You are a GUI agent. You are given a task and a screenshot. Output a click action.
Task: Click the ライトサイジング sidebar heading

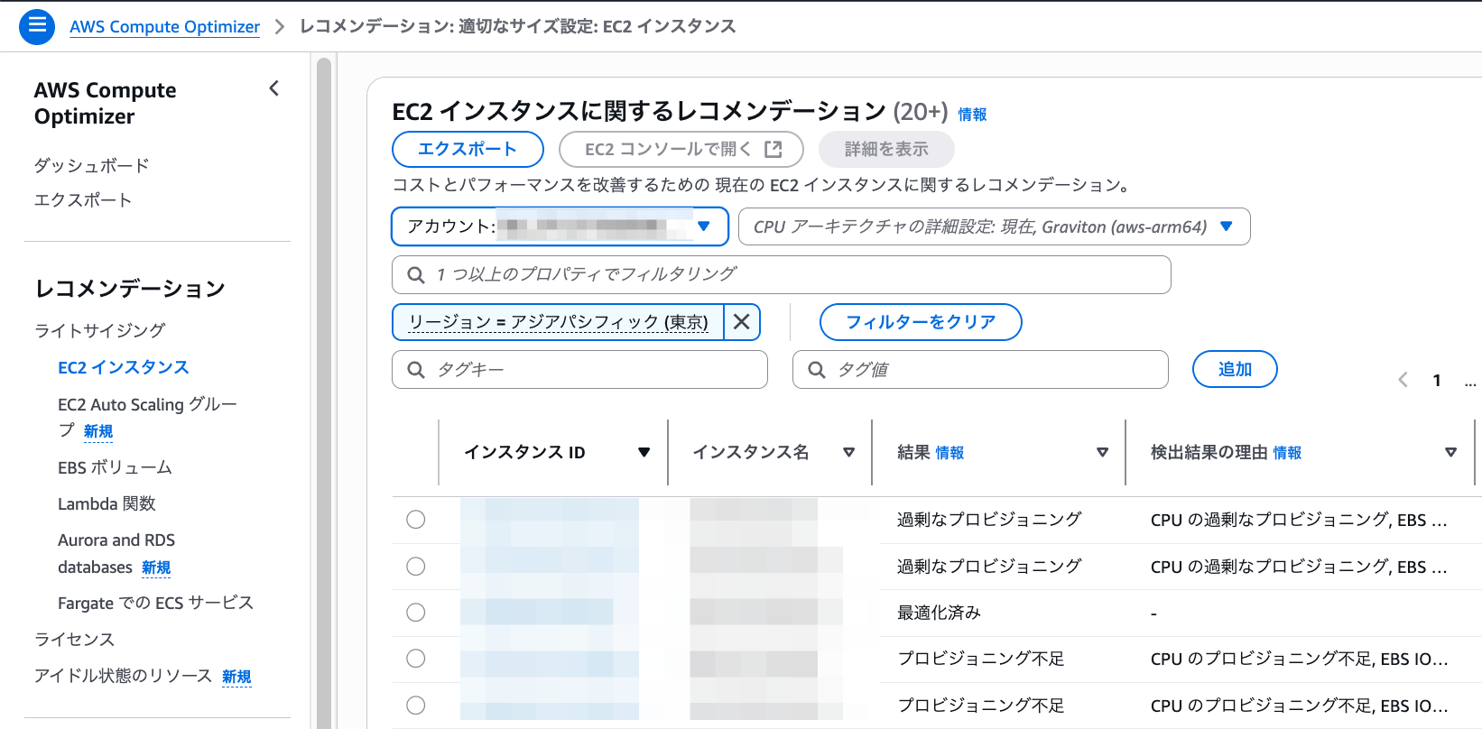coord(99,330)
